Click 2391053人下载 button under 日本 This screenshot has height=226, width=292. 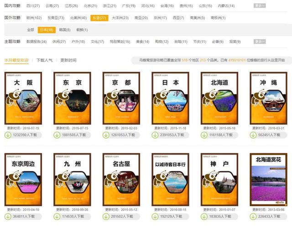pyautogui.click(x=170, y=135)
